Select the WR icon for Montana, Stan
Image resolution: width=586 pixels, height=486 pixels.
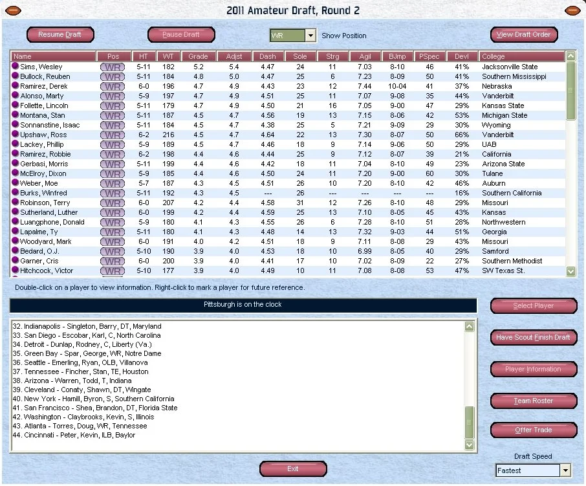(112, 115)
